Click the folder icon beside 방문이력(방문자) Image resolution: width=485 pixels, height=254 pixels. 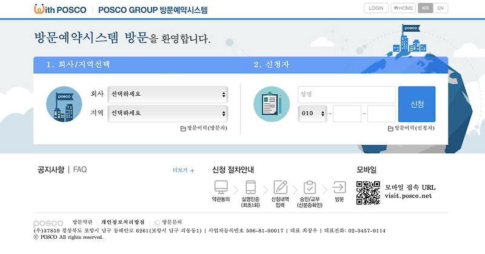[183, 129]
